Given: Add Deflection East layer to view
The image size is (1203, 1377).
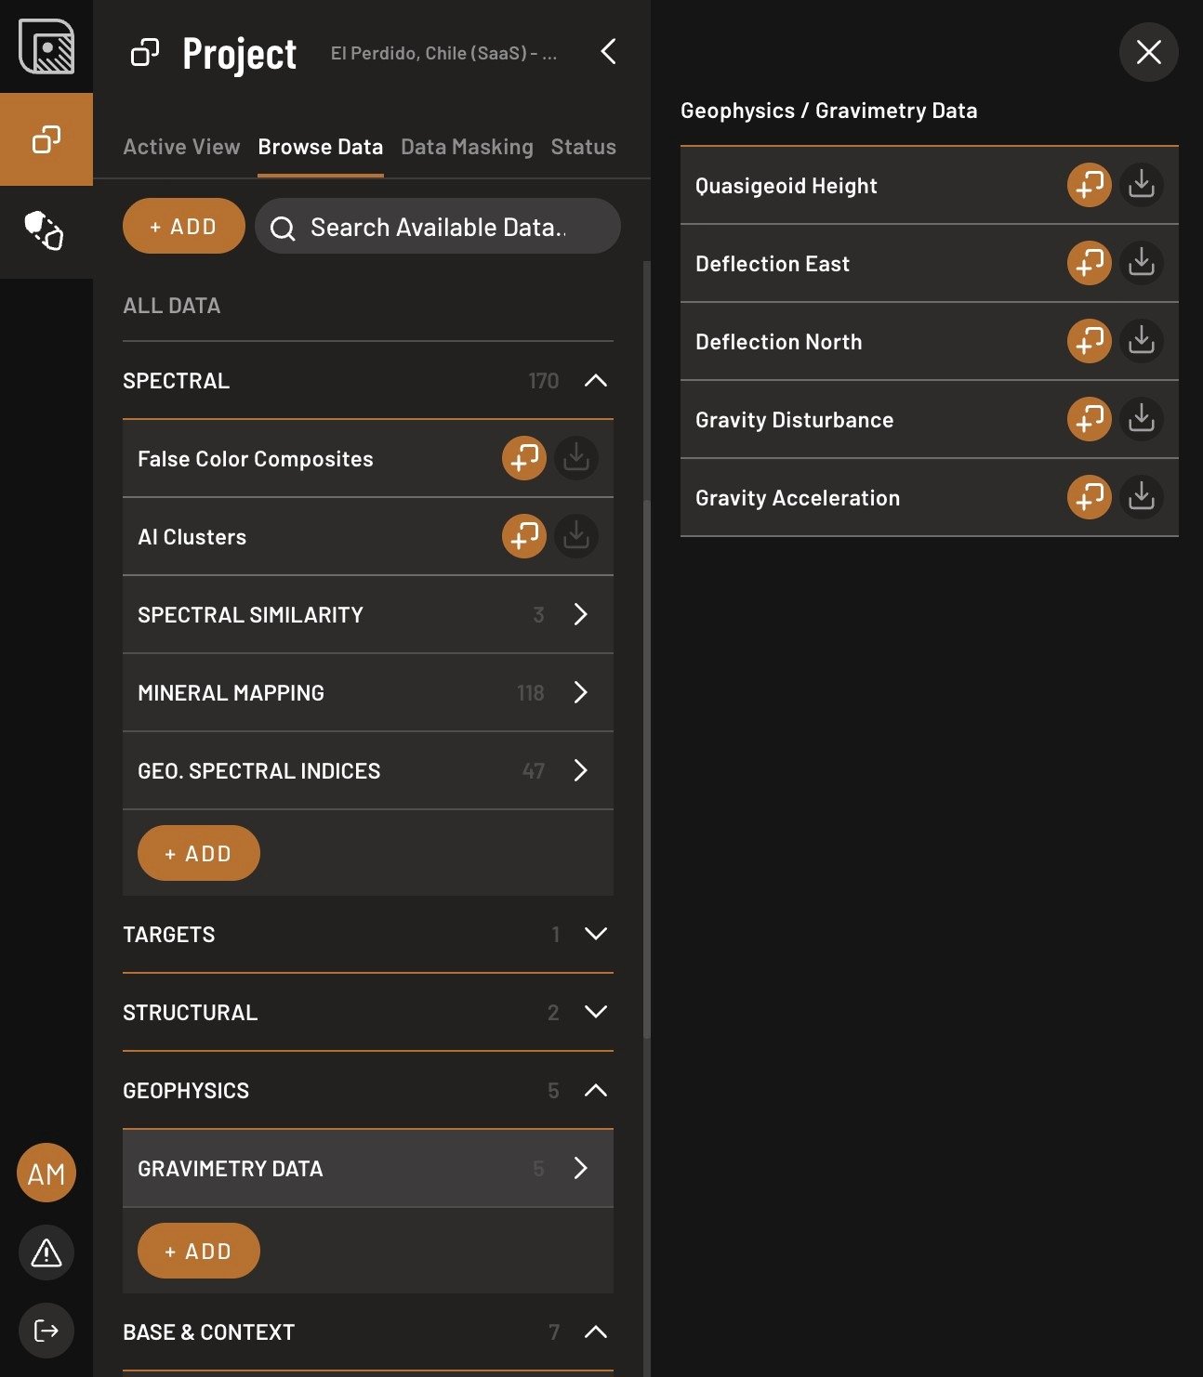Looking at the screenshot, I should pyautogui.click(x=1089, y=263).
